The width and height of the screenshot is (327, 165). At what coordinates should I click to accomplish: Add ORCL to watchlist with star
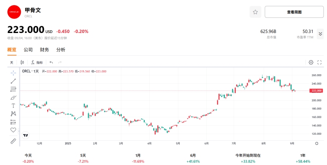pos(255,12)
